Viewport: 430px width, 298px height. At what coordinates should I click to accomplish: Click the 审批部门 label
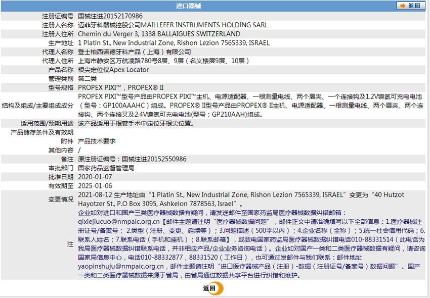tap(61, 168)
